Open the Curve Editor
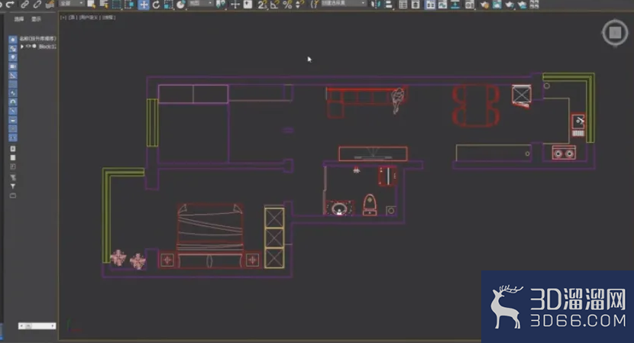 coord(443,5)
